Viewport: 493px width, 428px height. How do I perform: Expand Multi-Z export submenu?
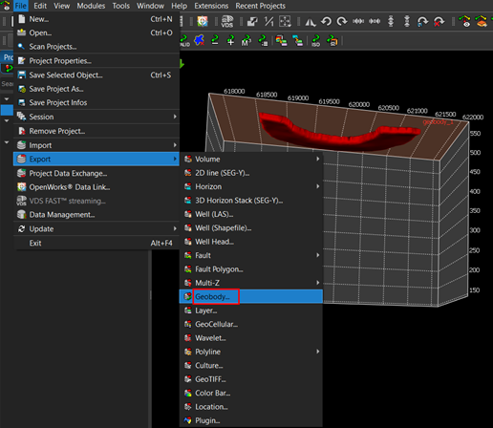[x=251, y=283]
